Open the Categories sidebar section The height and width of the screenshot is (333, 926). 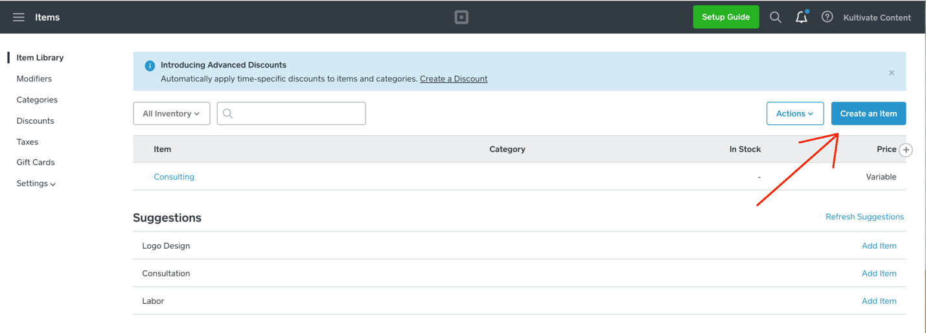[37, 100]
